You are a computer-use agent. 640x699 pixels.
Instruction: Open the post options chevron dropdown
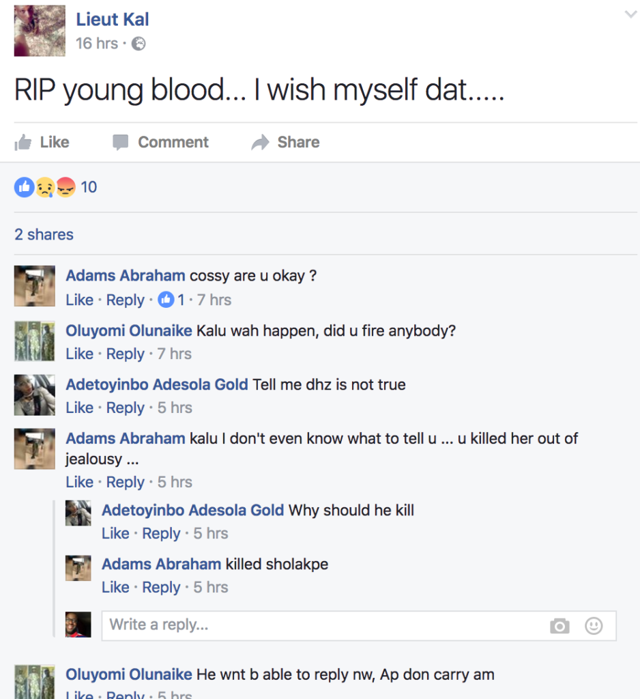pyautogui.click(x=630, y=14)
